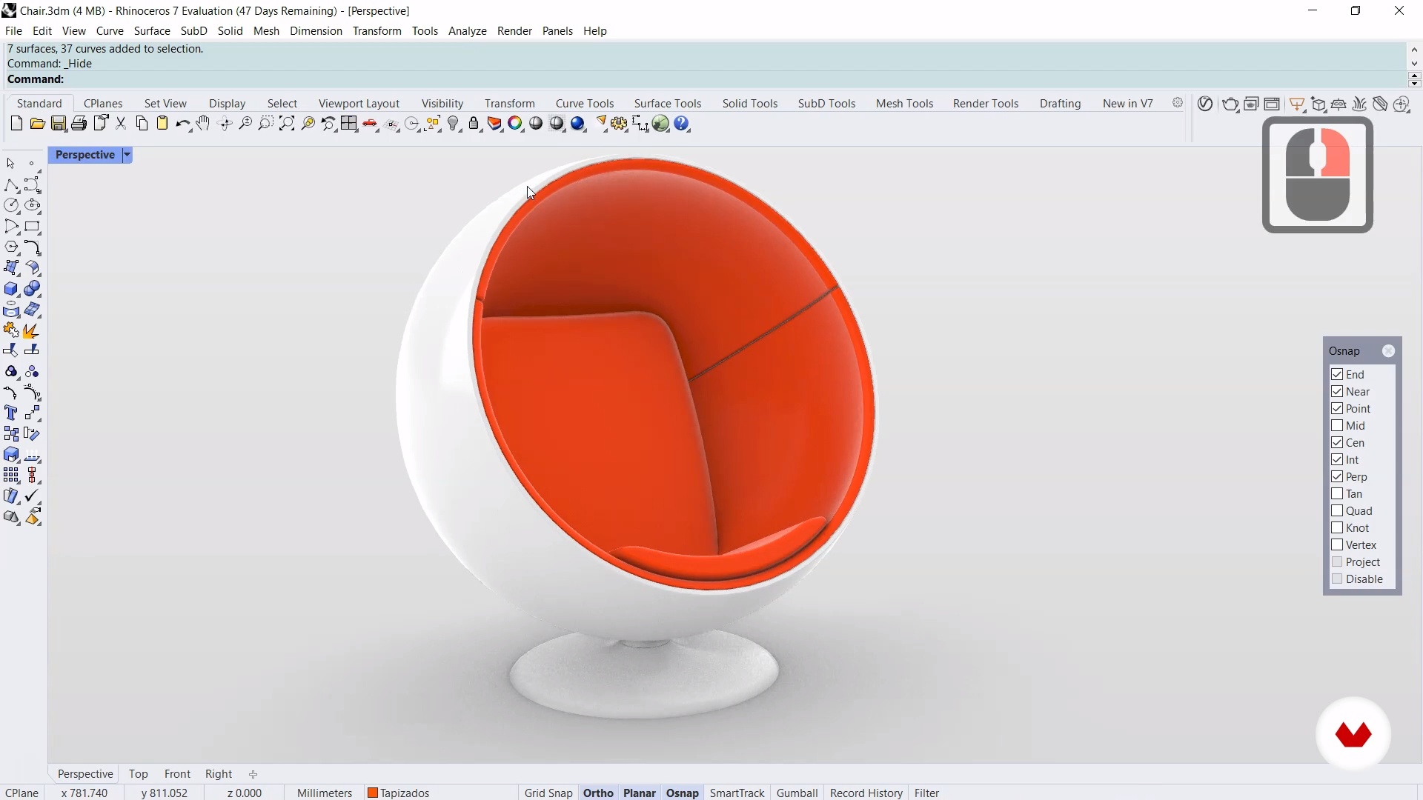Expand the command history scroll arrow
Image resolution: width=1423 pixels, height=800 pixels.
(1414, 50)
